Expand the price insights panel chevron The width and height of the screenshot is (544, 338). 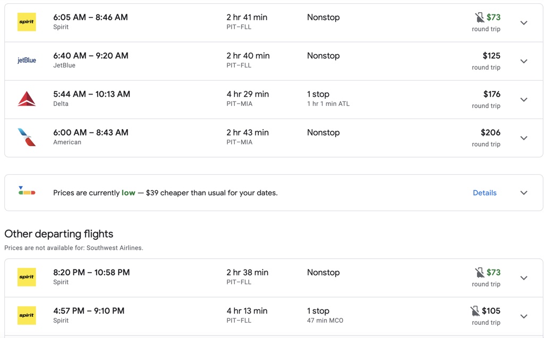coord(524,193)
